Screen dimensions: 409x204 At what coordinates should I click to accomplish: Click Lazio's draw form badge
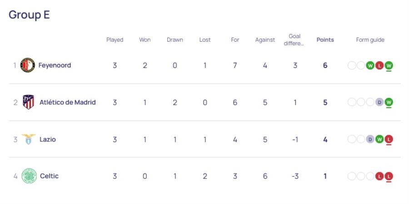click(x=370, y=140)
